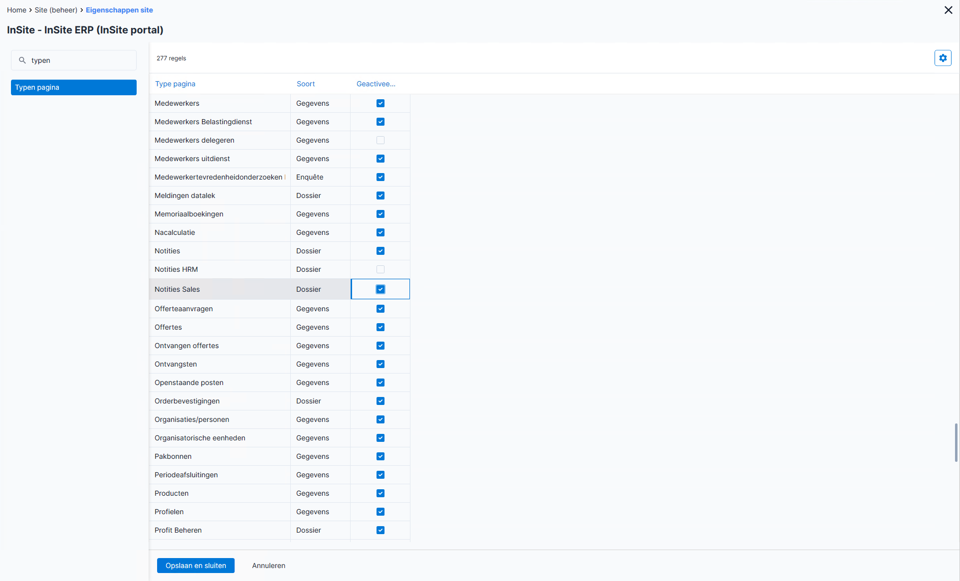
Task: Uncheck the Profit Beheren checkbox
Action: [x=381, y=530]
